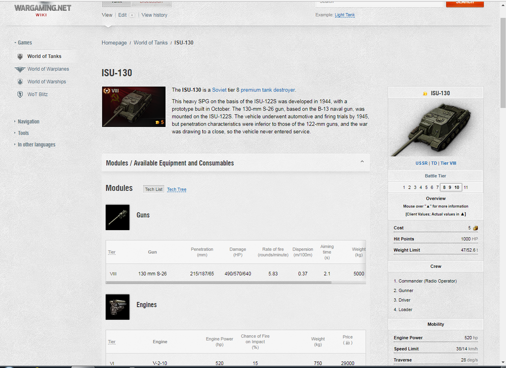Screen dimensions: 506x368
Task: Click the World of Warships anchor icon
Action: pos(20,82)
